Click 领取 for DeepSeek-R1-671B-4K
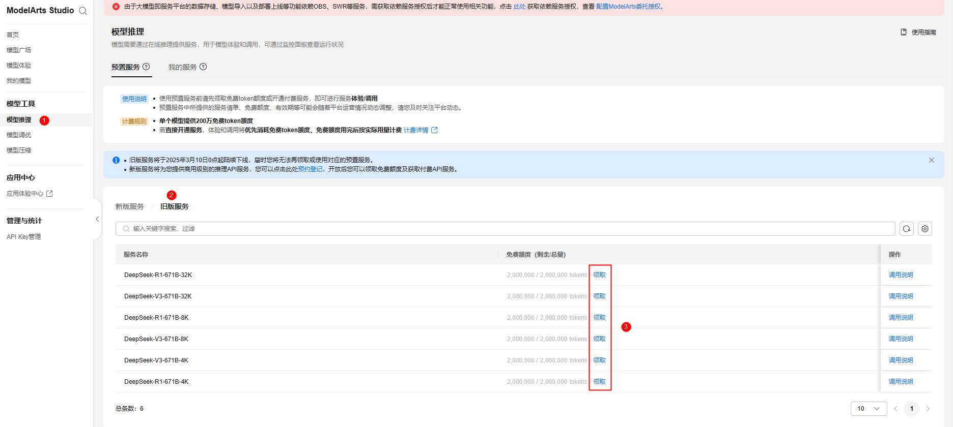 tap(600, 382)
